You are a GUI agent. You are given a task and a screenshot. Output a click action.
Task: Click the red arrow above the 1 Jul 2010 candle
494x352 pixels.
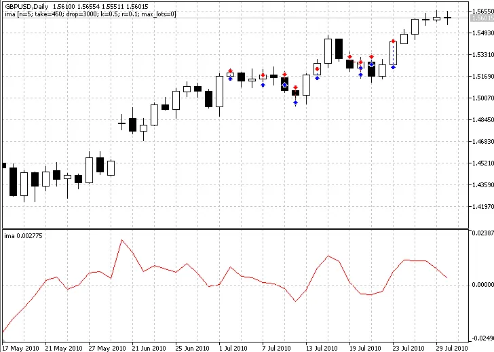[231, 70]
